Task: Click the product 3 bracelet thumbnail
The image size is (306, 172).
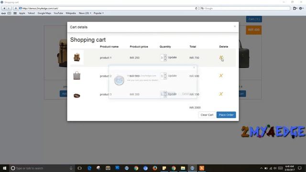Action: [76, 96]
